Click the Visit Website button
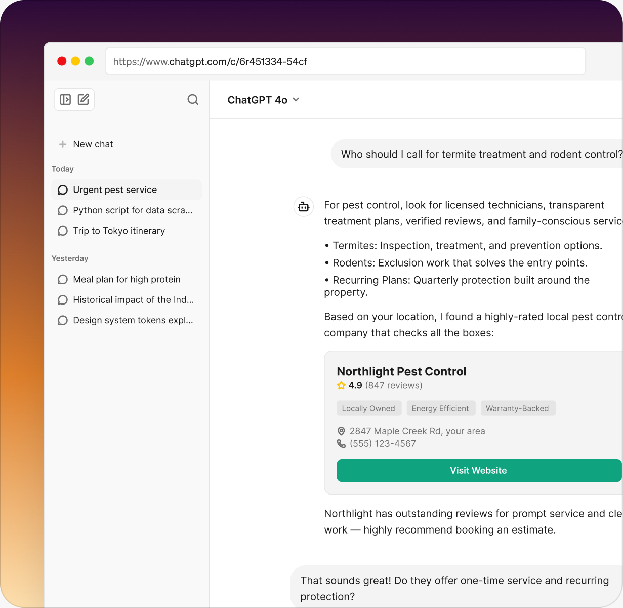This screenshot has width=623, height=608. tap(479, 471)
